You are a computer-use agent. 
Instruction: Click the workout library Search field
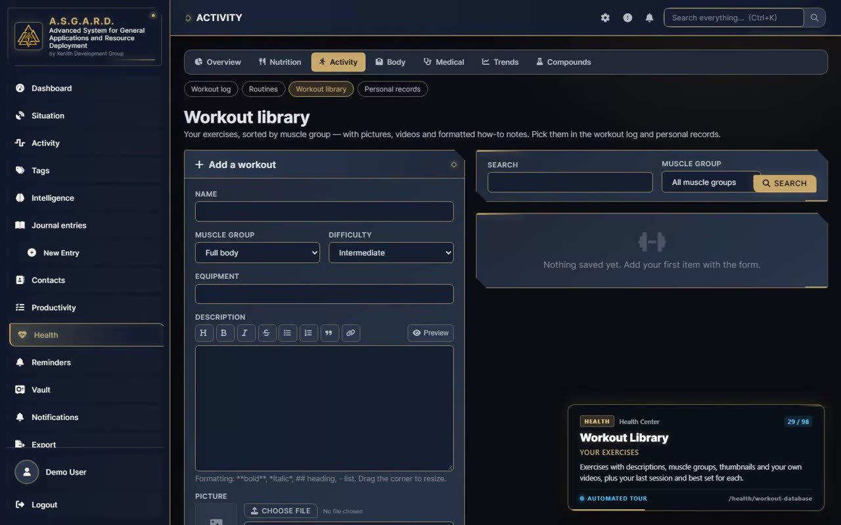click(x=570, y=182)
